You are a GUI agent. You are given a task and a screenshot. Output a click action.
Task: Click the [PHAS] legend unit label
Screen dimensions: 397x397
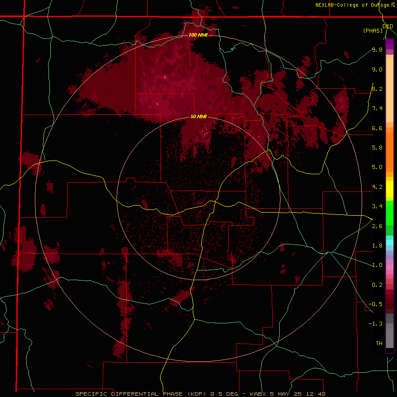pyautogui.click(x=373, y=30)
